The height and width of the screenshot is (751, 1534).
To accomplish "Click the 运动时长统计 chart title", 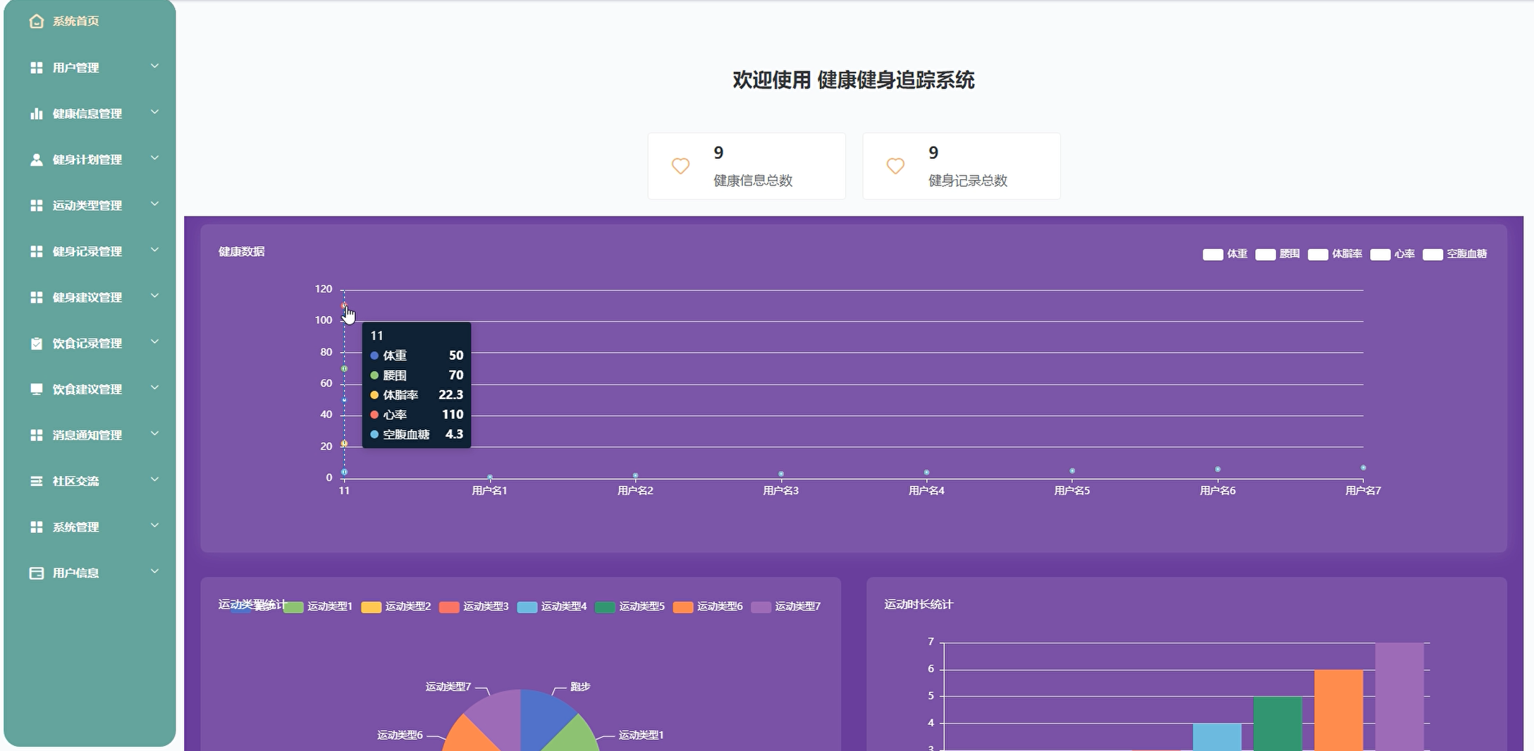I will (919, 604).
